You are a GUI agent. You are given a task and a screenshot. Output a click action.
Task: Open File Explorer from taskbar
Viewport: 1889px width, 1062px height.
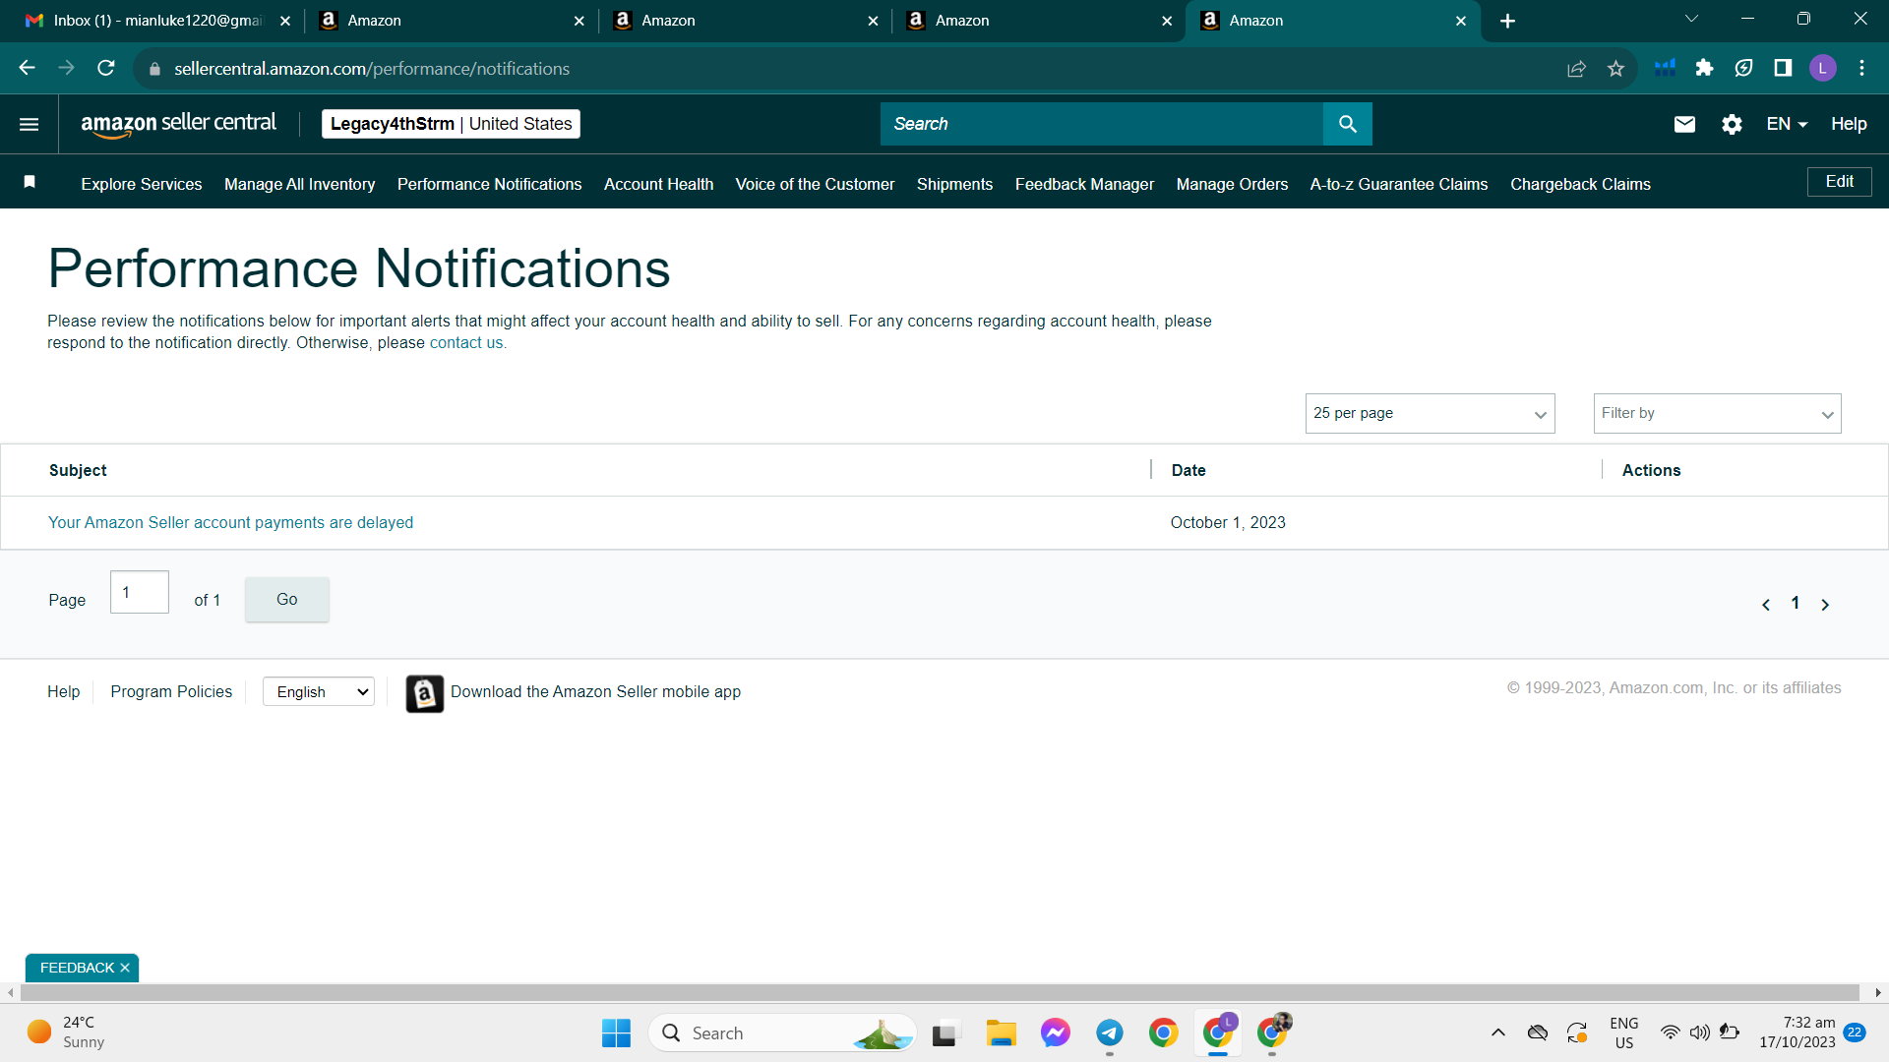[1001, 1032]
